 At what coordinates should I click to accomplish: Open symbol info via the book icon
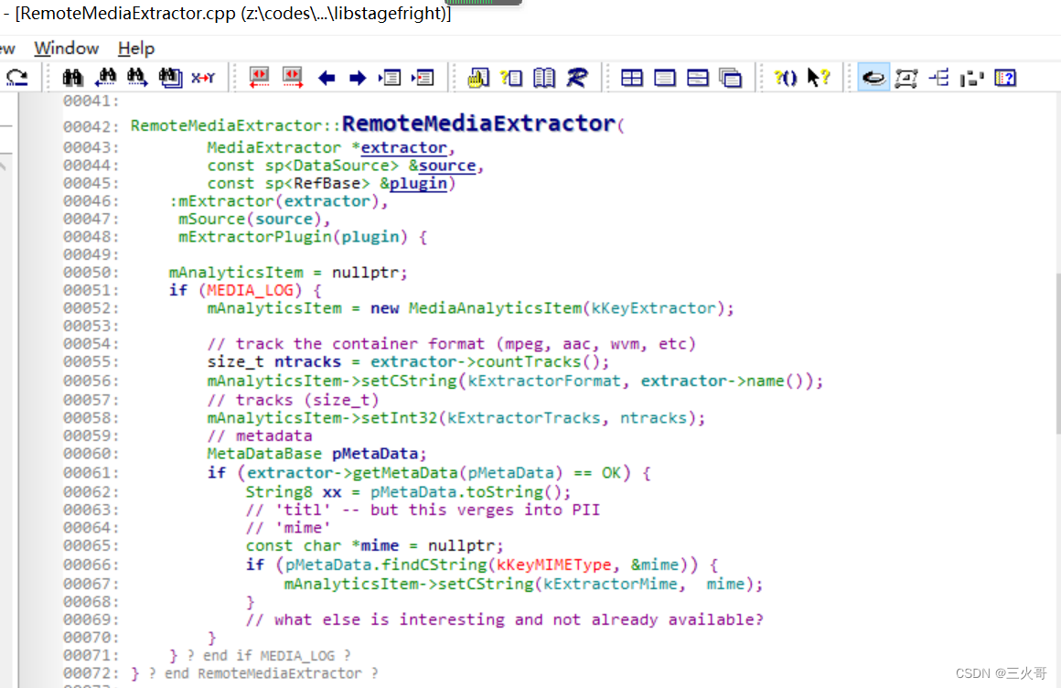544,78
